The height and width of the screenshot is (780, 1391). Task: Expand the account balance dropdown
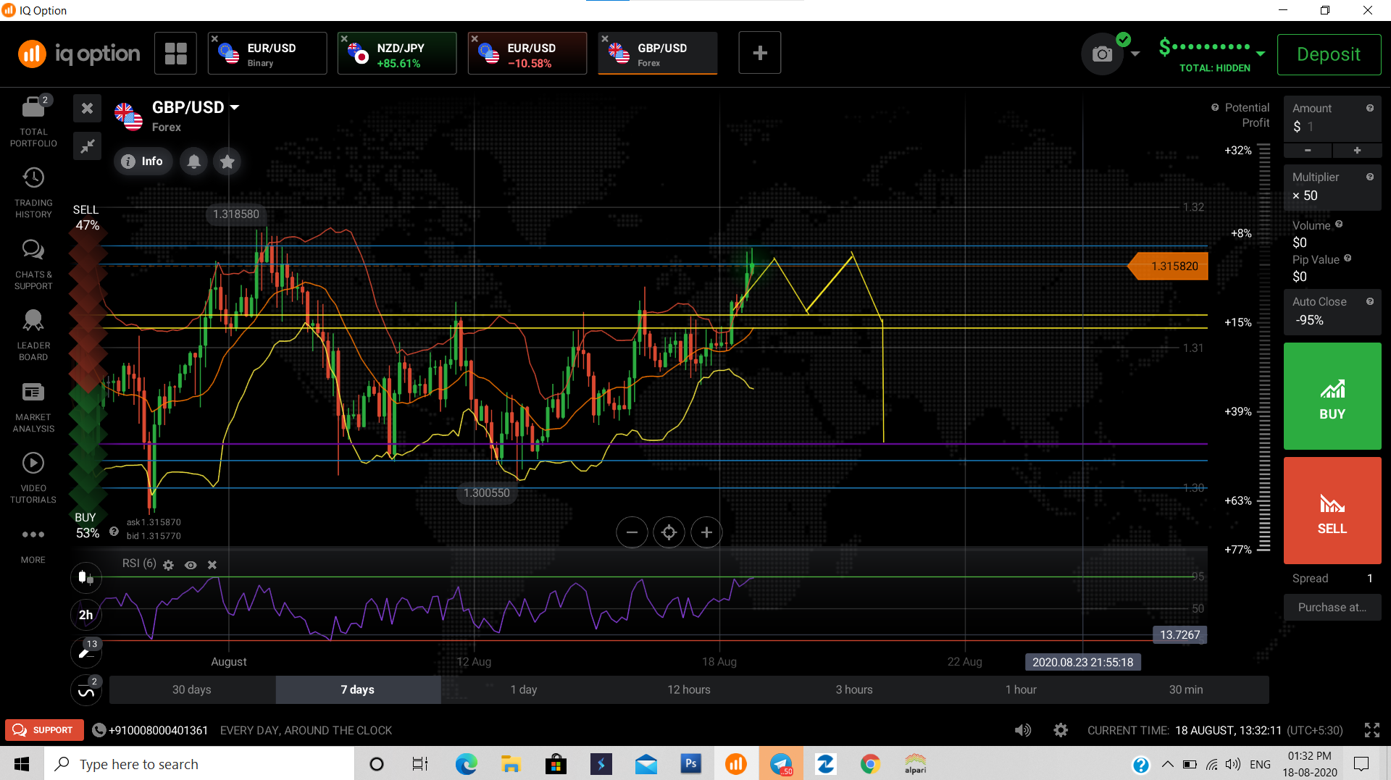[x=1261, y=54]
